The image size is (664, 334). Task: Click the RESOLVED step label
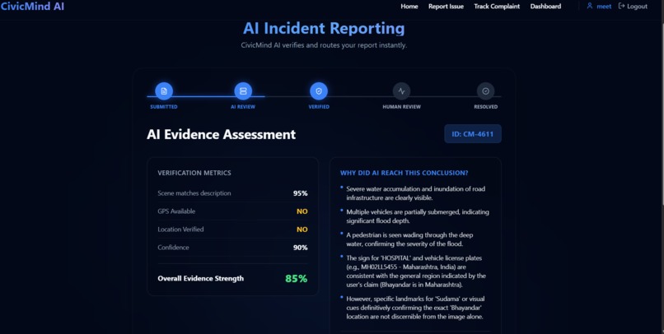point(486,107)
